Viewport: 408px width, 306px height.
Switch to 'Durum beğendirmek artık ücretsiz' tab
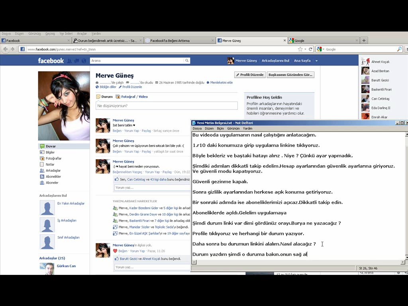coord(108,40)
